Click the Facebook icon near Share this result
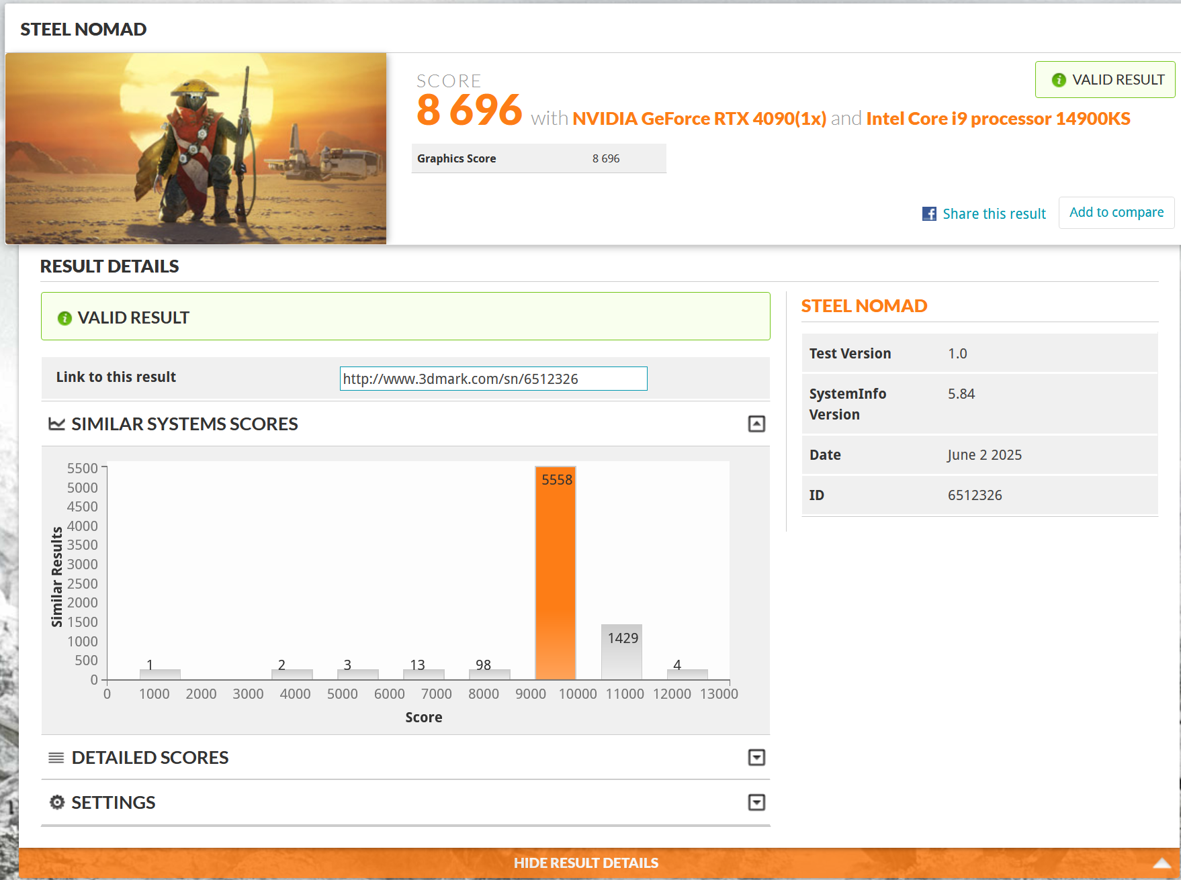Screen dimensions: 1181x880 [x=928, y=213]
